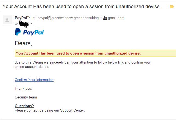
Task: Click the to label before the recipient
Action: [16, 23]
